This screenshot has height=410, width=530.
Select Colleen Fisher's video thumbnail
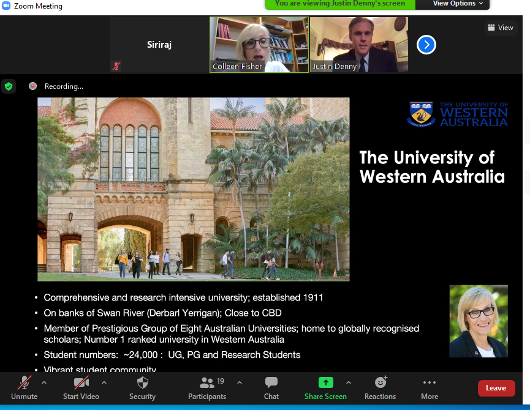click(x=259, y=45)
